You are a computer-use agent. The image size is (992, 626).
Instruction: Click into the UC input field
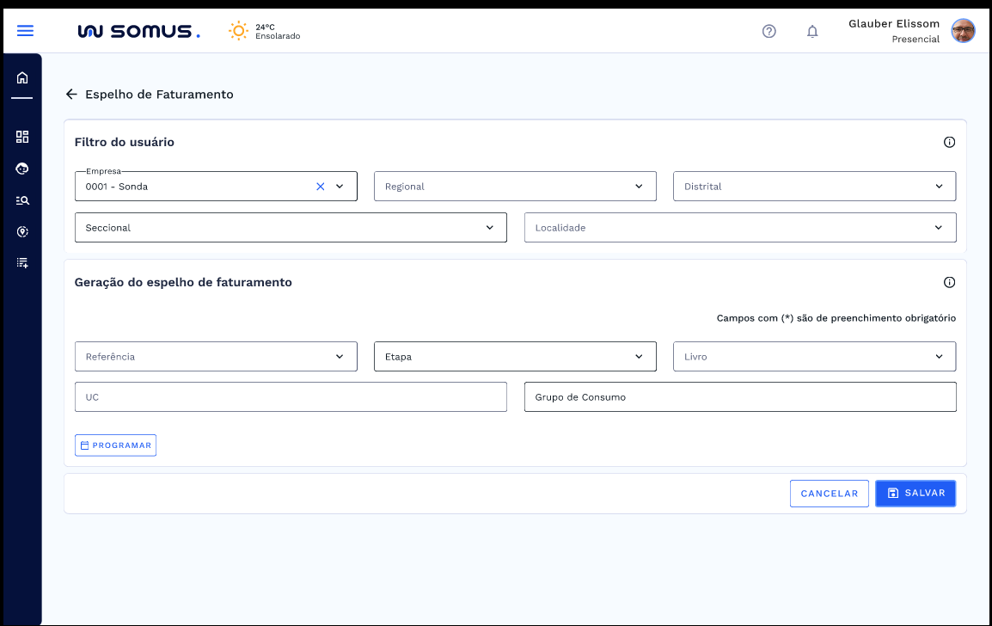click(291, 397)
